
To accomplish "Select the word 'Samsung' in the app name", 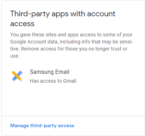I will [x=42, y=72].
